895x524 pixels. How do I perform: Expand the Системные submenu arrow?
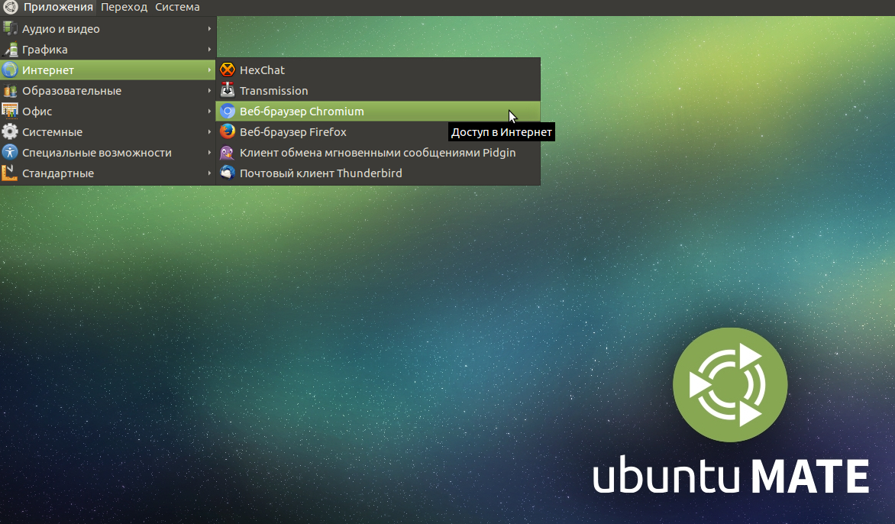[209, 131]
